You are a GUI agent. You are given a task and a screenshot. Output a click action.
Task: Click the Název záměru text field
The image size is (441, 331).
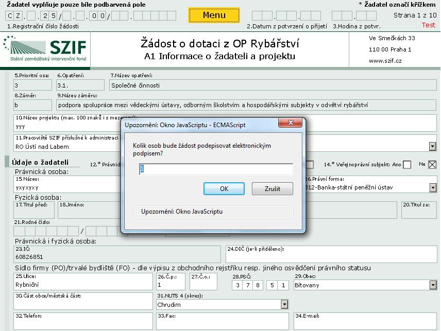tap(246, 105)
